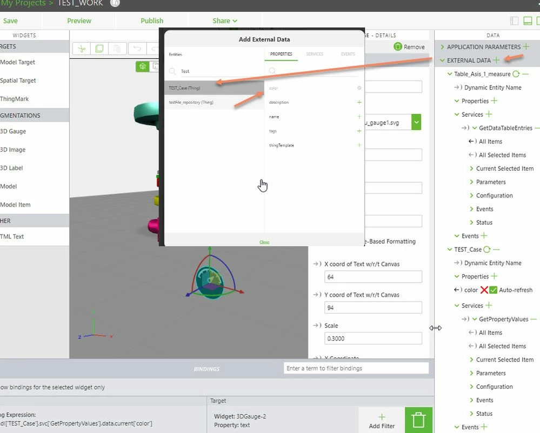Add the description property in dialog
Viewport: 540px width, 433px height.
359,102
